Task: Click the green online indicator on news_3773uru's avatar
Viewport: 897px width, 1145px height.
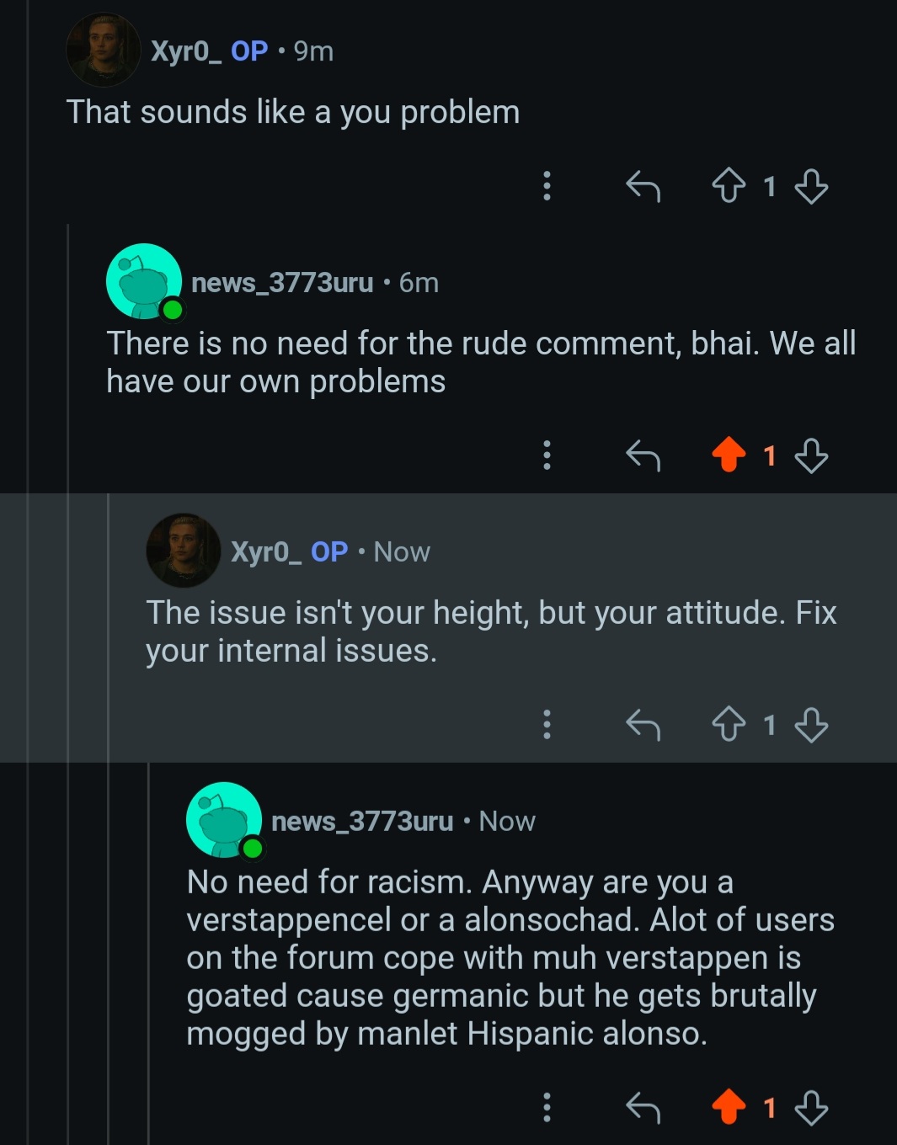Action: click(172, 310)
